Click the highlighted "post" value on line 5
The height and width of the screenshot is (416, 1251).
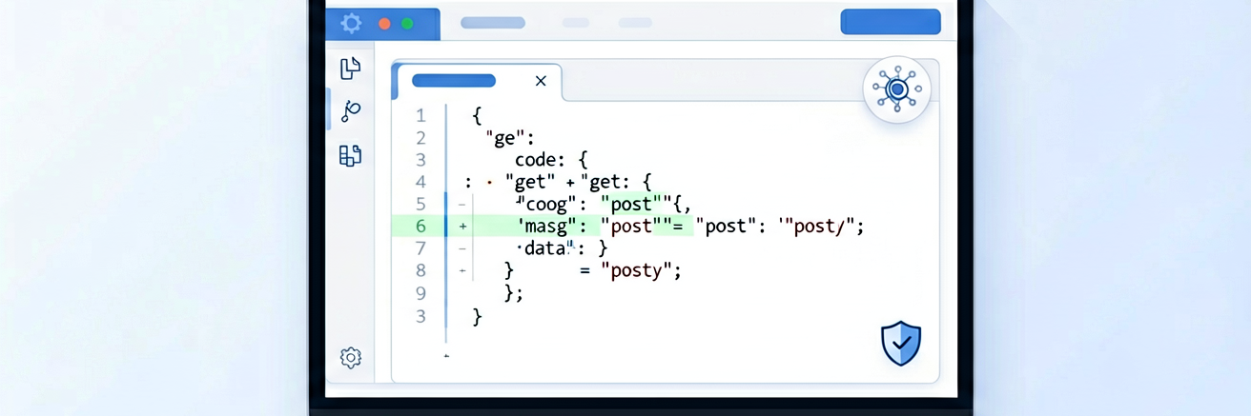[x=631, y=204]
